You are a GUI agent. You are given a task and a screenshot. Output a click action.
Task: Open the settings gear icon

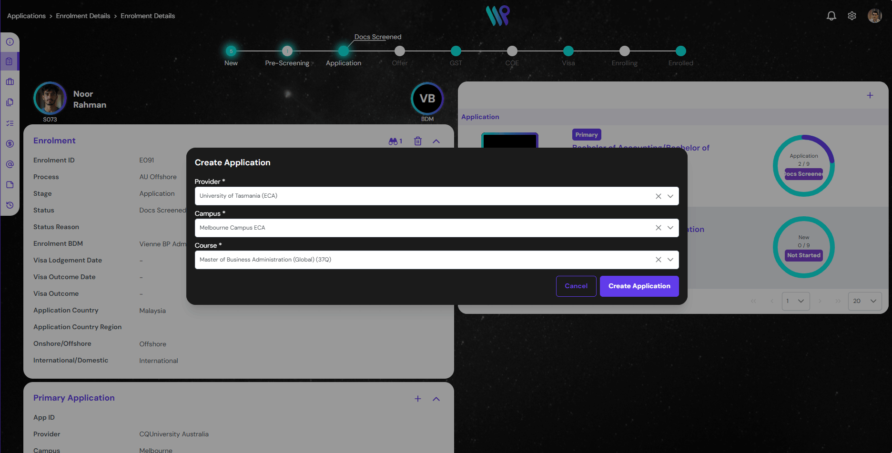[852, 16]
